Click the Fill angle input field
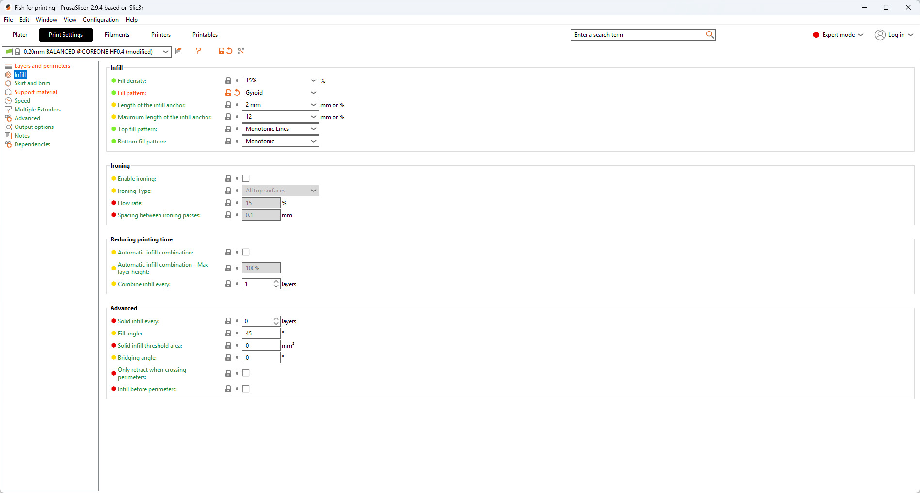The width and height of the screenshot is (920, 493). [x=261, y=333]
